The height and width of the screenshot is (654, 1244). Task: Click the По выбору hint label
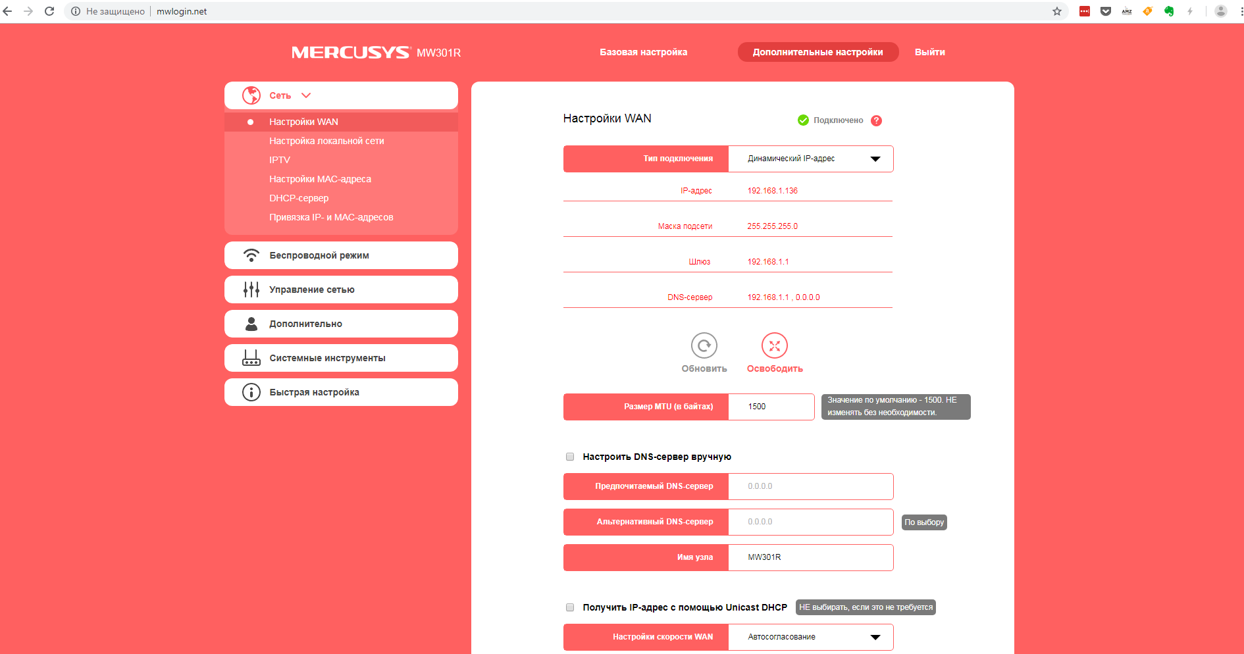[924, 522]
